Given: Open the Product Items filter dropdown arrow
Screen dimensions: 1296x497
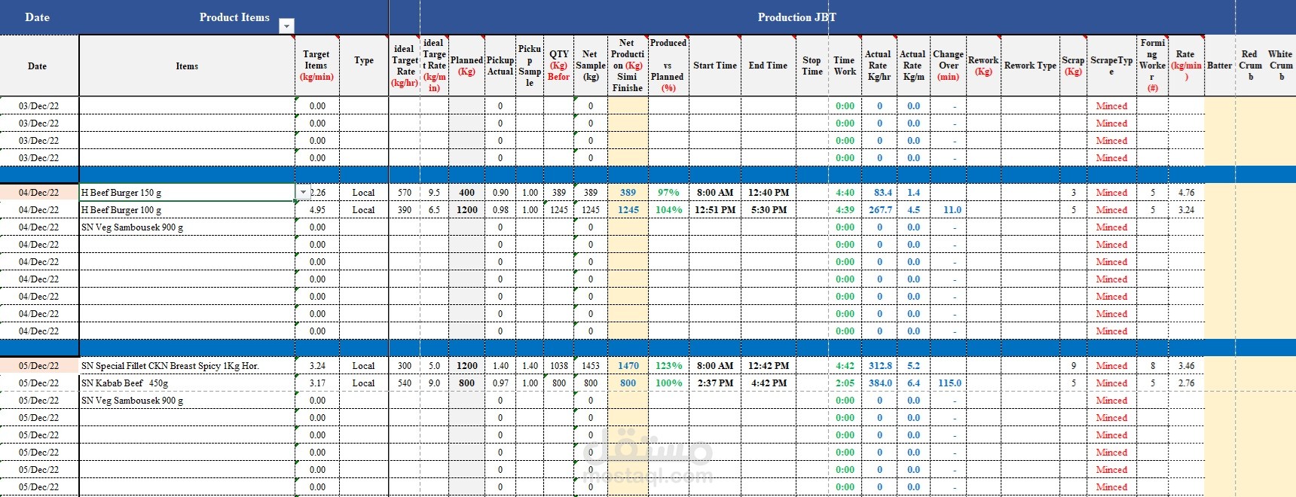Looking at the screenshot, I should tap(286, 26).
